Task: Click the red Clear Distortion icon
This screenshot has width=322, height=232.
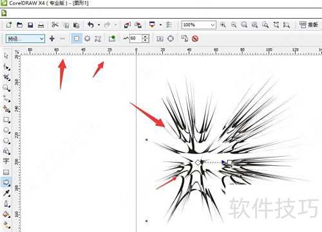Action: click(195, 39)
